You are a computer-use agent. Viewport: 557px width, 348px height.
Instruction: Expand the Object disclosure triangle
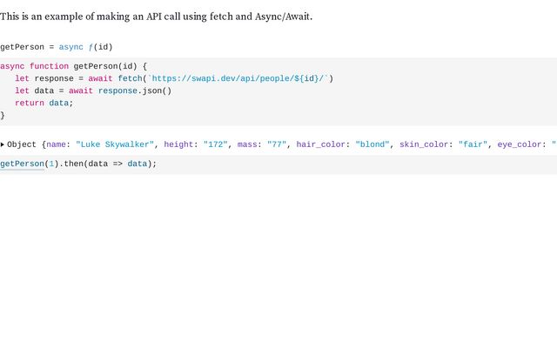3,144
